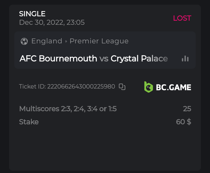This screenshot has width=210, height=173.
Task: Click the LOST status label
Action: [x=182, y=18]
